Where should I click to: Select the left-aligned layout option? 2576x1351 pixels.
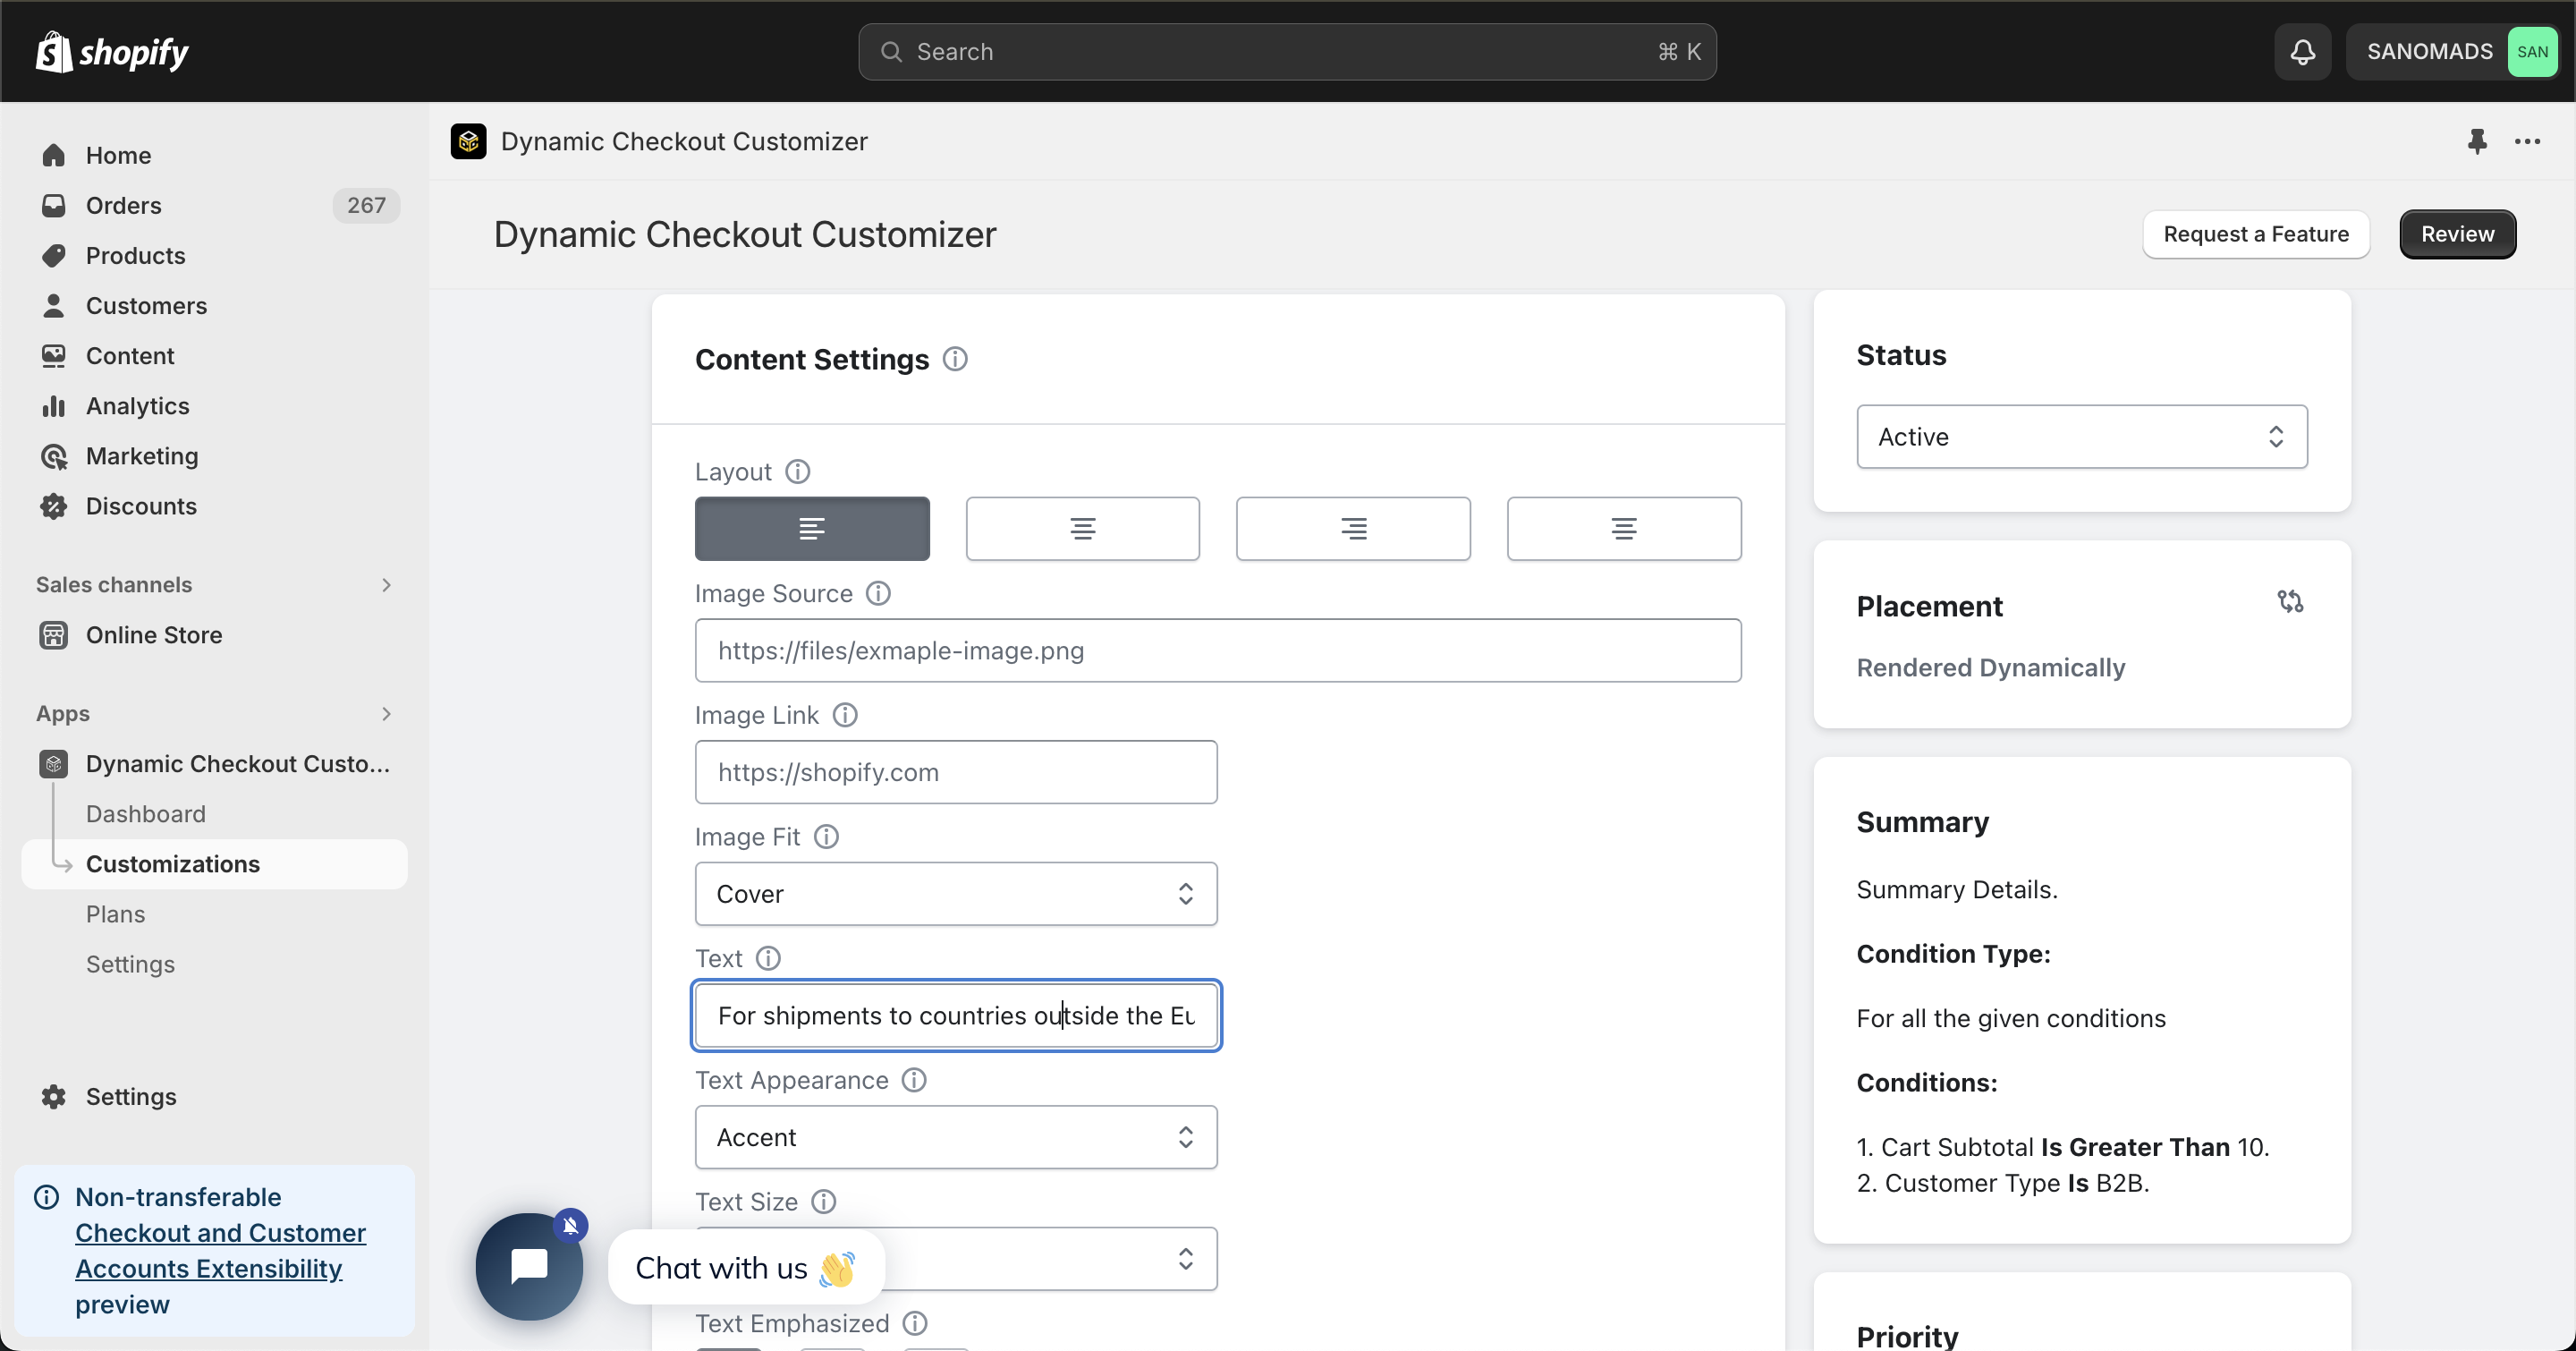pyautogui.click(x=812, y=529)
